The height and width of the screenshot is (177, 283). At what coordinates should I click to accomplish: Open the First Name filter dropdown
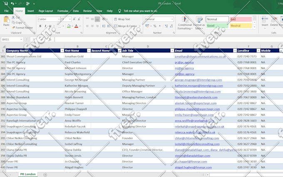(89, 50)
